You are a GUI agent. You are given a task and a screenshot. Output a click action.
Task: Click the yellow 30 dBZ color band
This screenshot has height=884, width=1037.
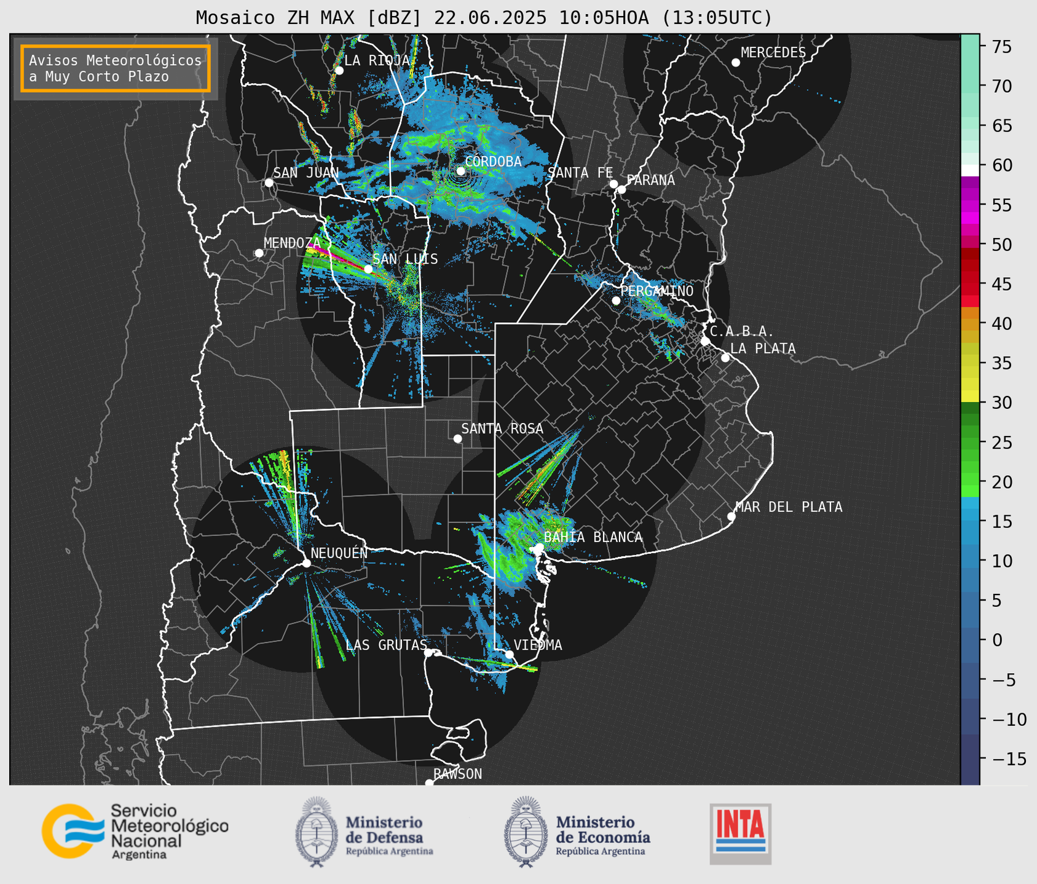pyautogui.click(x=970, y=397)
